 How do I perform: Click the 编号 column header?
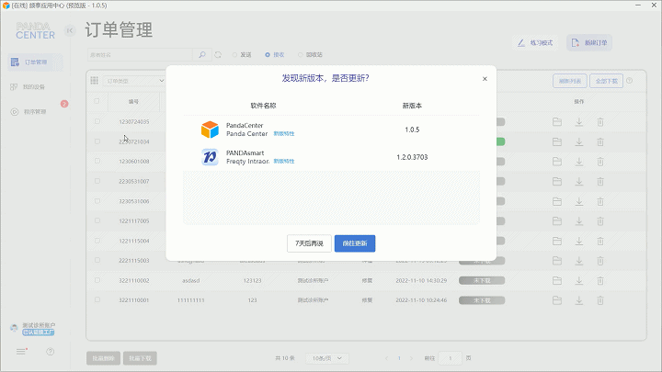[x=133, y=102]
